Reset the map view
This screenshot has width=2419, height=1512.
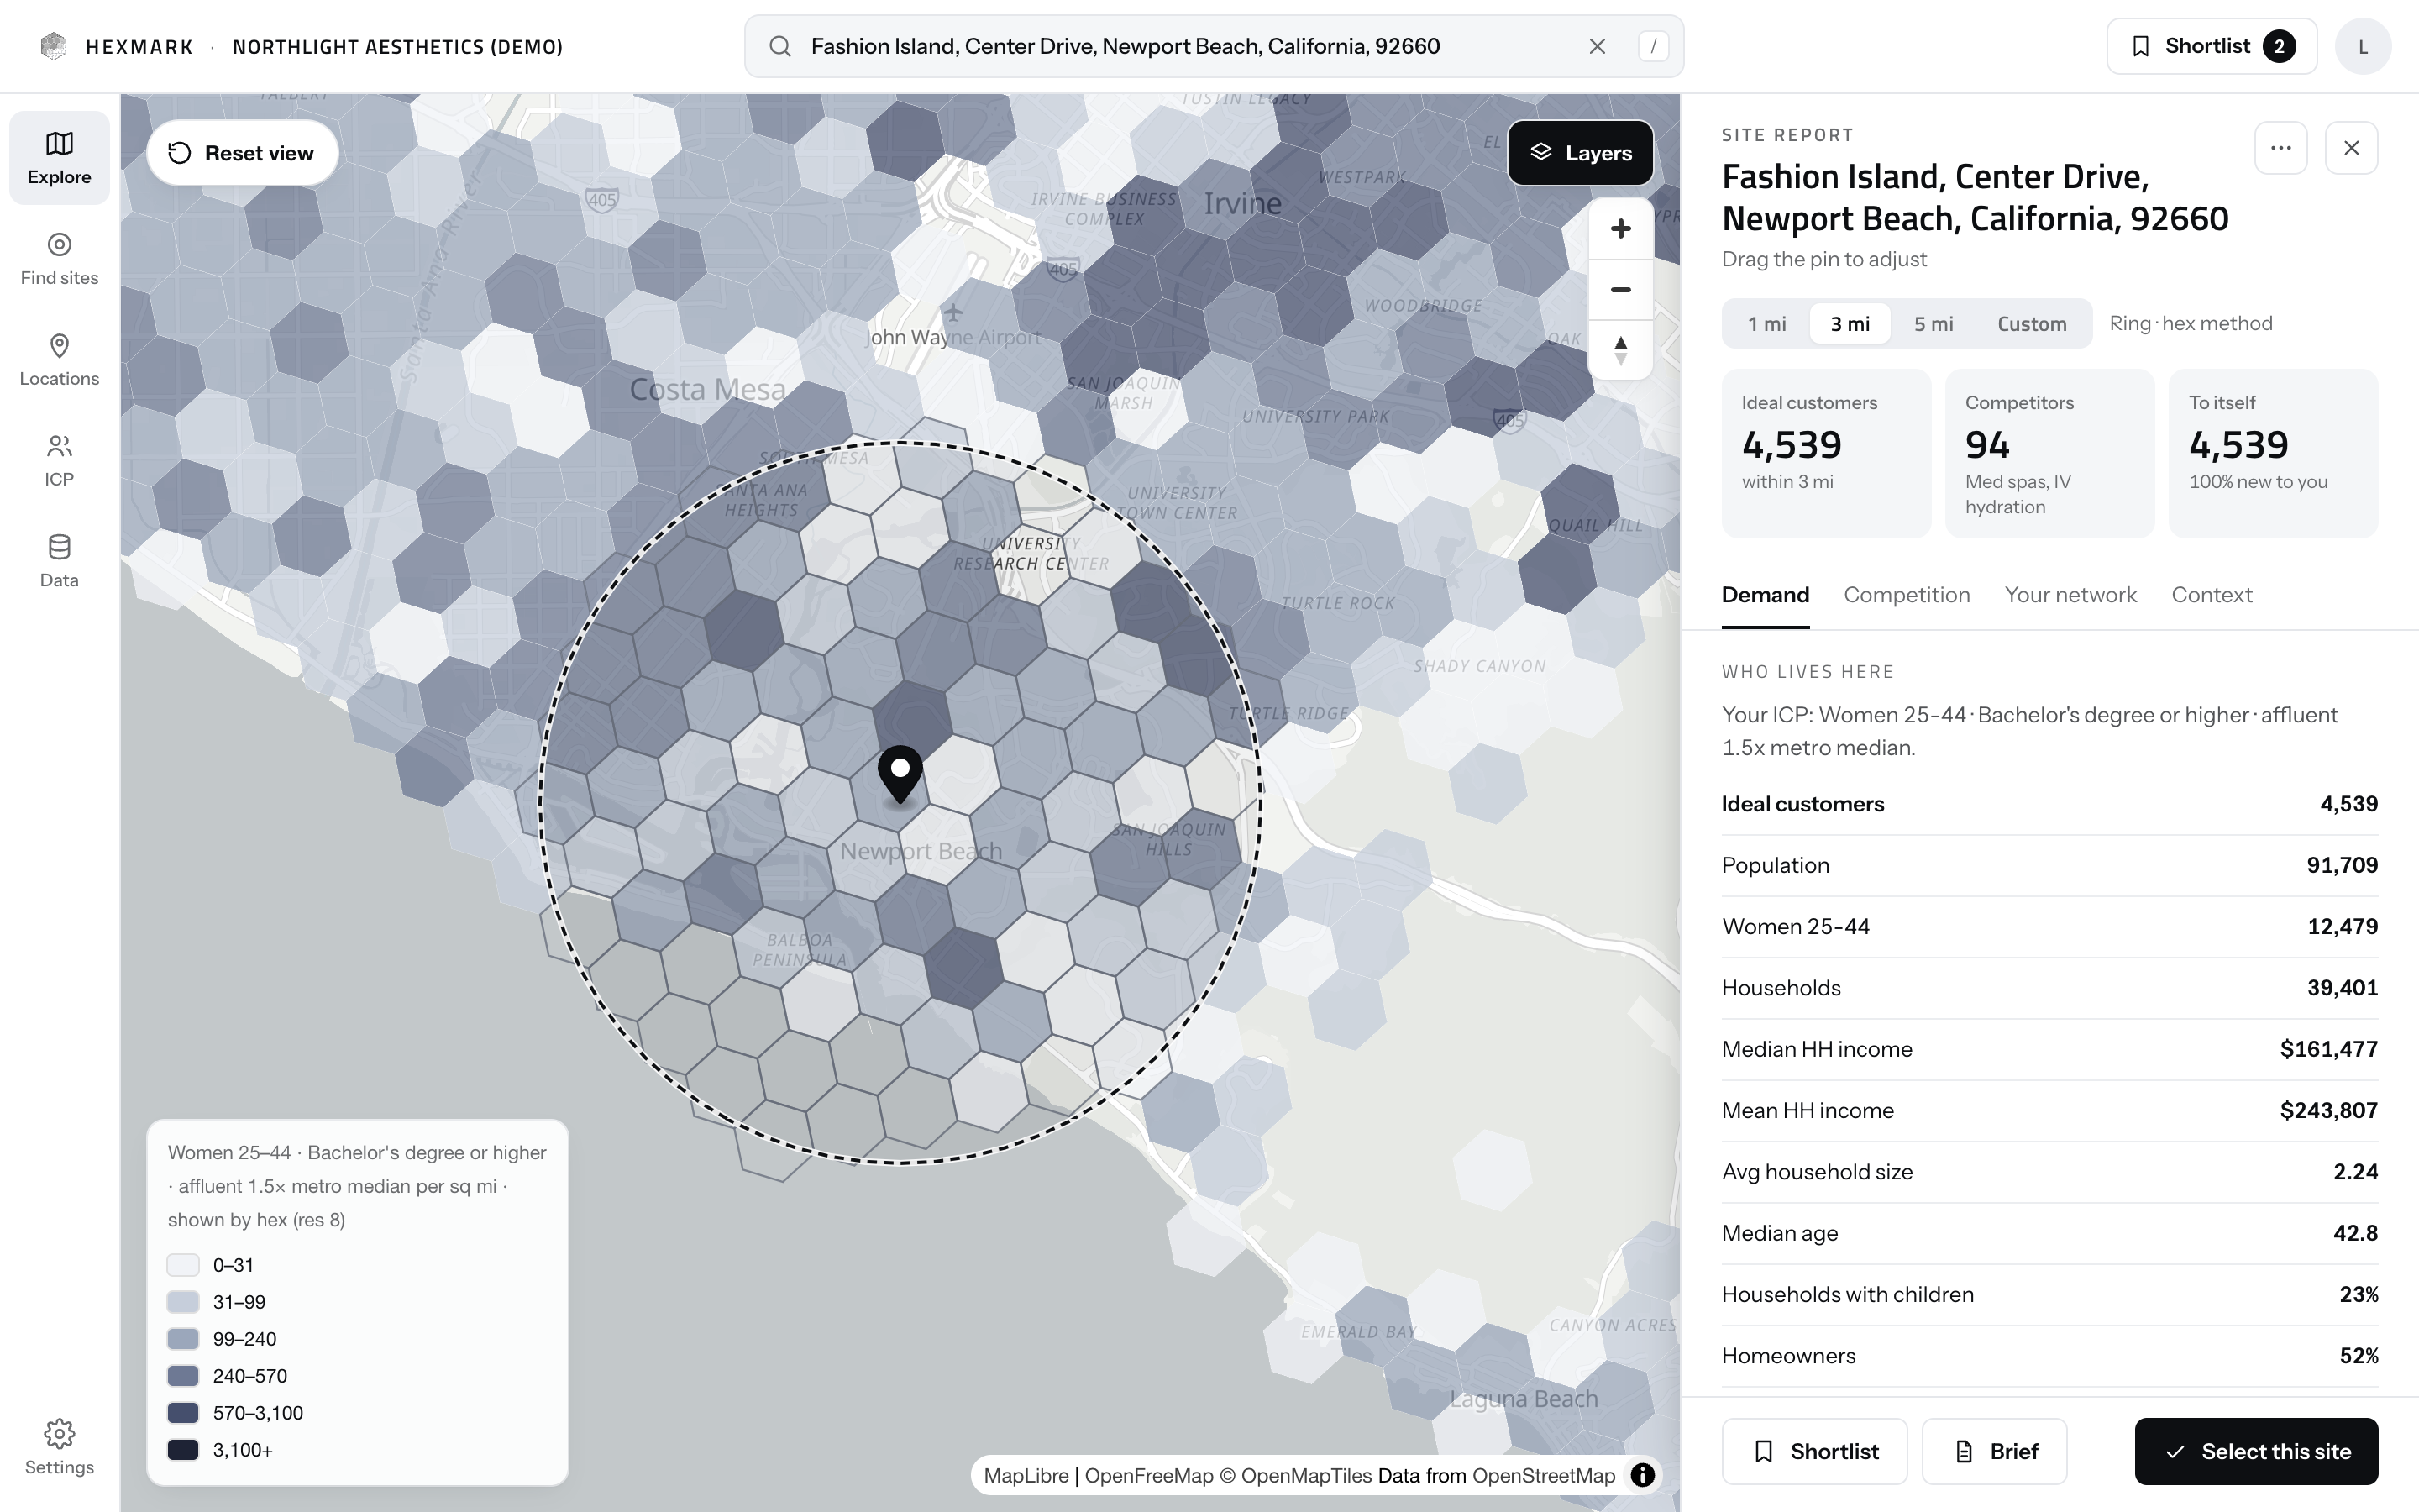click(x=242, y=153)
